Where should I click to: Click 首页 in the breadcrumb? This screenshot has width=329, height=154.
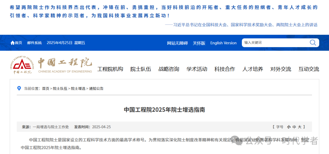click(x=45, y=89)
